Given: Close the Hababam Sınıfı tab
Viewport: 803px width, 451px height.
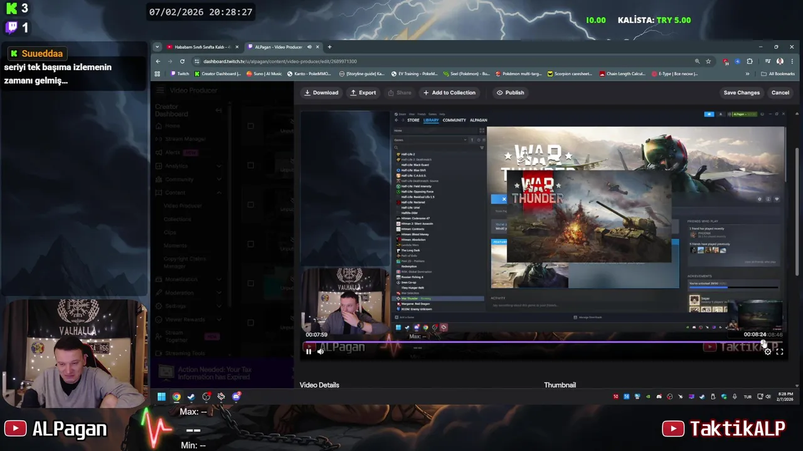Looking at the screenshot, I should coord(237,47).
